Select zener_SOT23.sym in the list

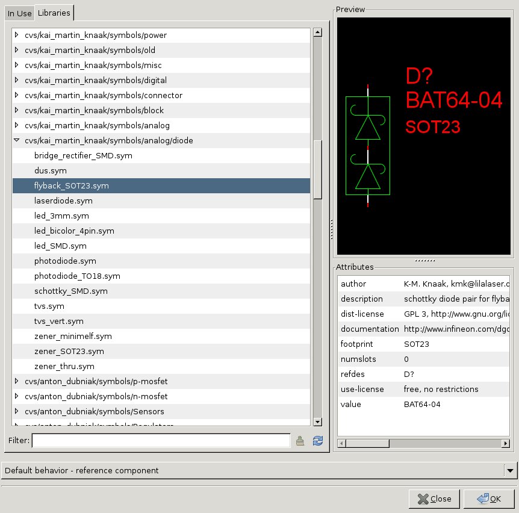point(69,352)
